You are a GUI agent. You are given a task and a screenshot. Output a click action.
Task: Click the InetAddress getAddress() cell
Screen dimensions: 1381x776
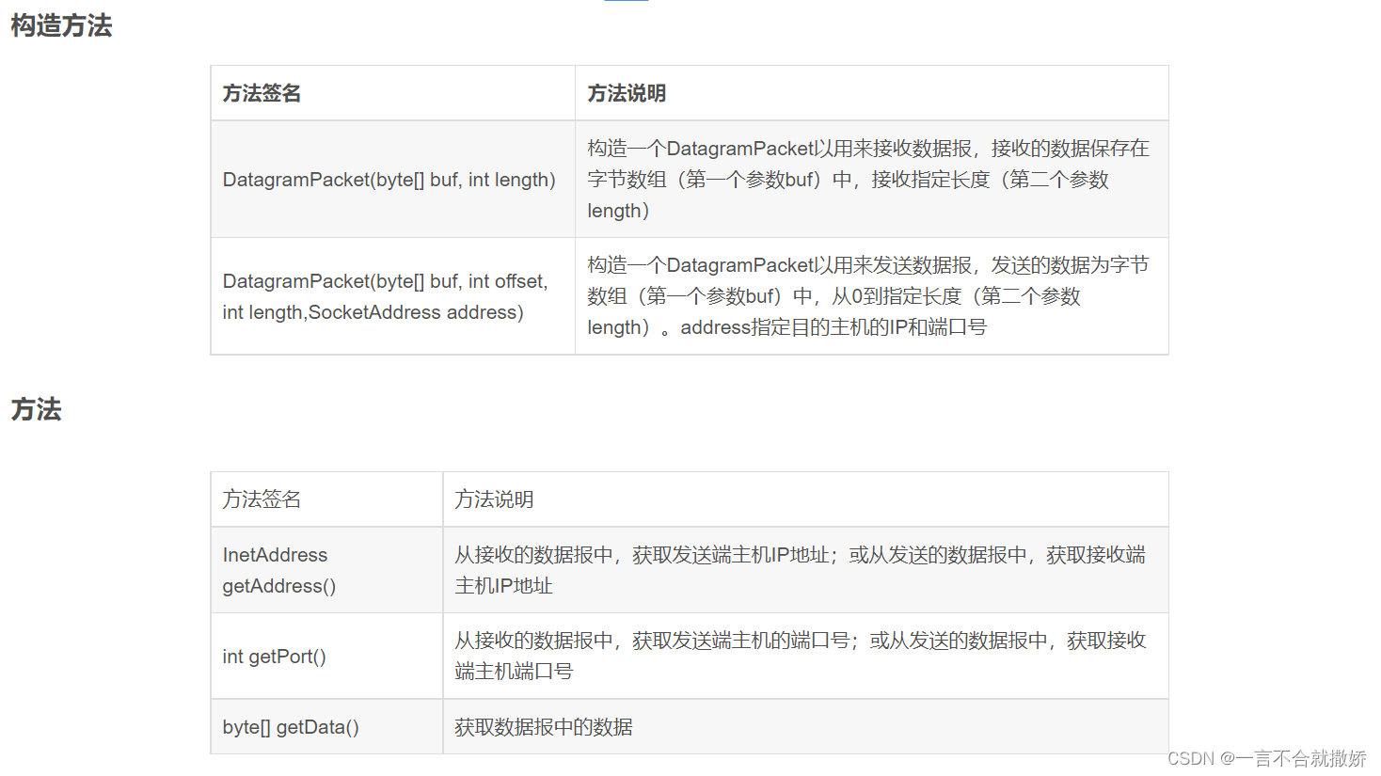[x=279, y=570]
